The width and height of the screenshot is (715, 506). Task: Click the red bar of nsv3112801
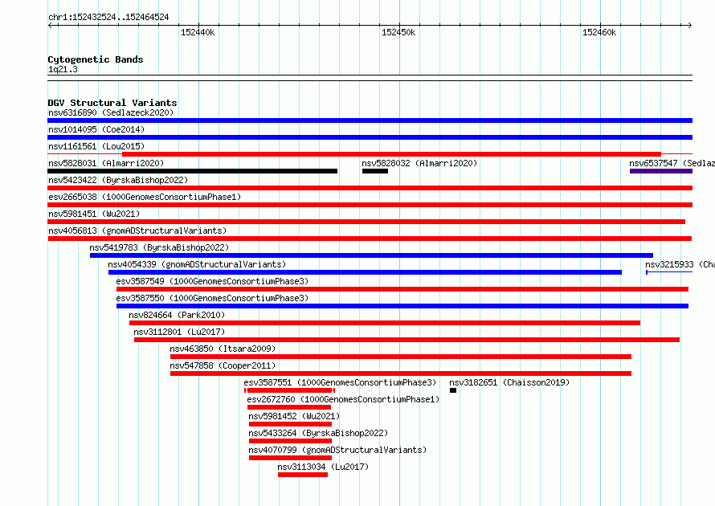click(x=407, y=340)
